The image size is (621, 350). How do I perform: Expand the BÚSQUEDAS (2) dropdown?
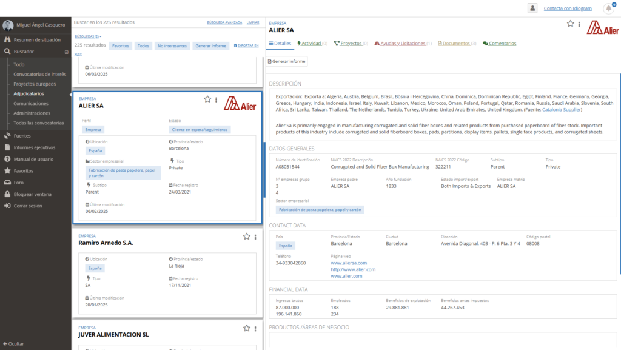point(88,36)
